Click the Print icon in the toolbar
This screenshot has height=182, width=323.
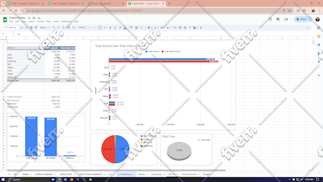tap(31, 28)
